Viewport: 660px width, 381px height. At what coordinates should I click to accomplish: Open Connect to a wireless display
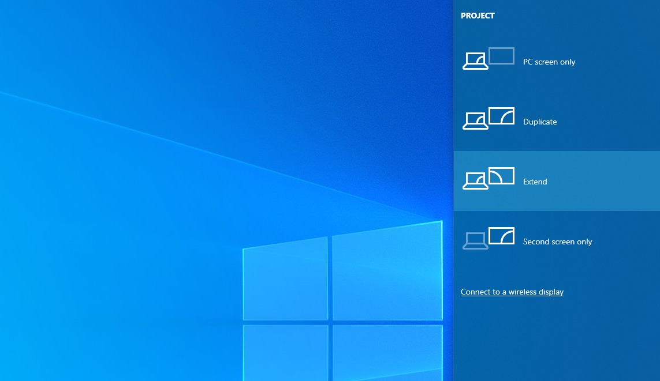click(x=512, y=292)
